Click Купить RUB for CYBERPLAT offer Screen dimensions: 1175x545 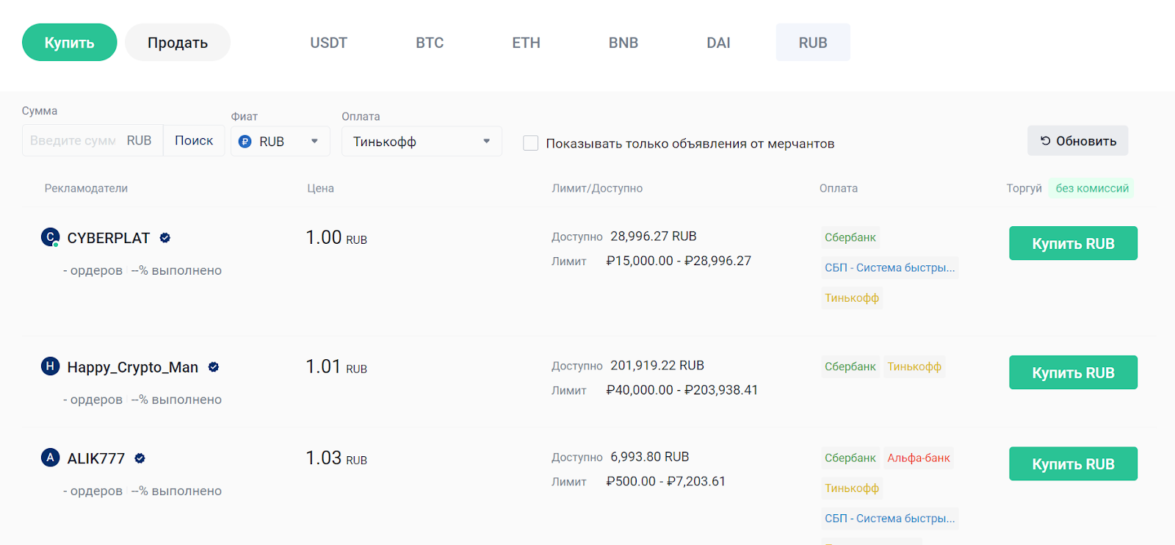tap(1072, 244)
